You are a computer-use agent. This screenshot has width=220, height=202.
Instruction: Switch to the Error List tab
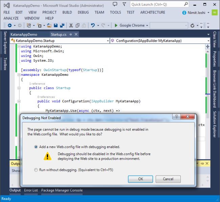[x=31, y=190]
